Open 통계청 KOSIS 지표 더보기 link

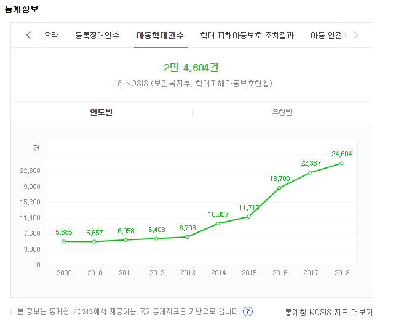(x=328, y=312)
